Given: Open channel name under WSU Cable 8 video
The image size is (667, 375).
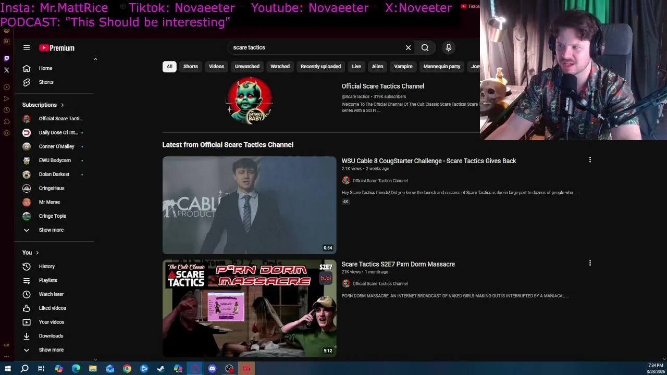Looking at the screenshot, I should [x=380, y=181].
